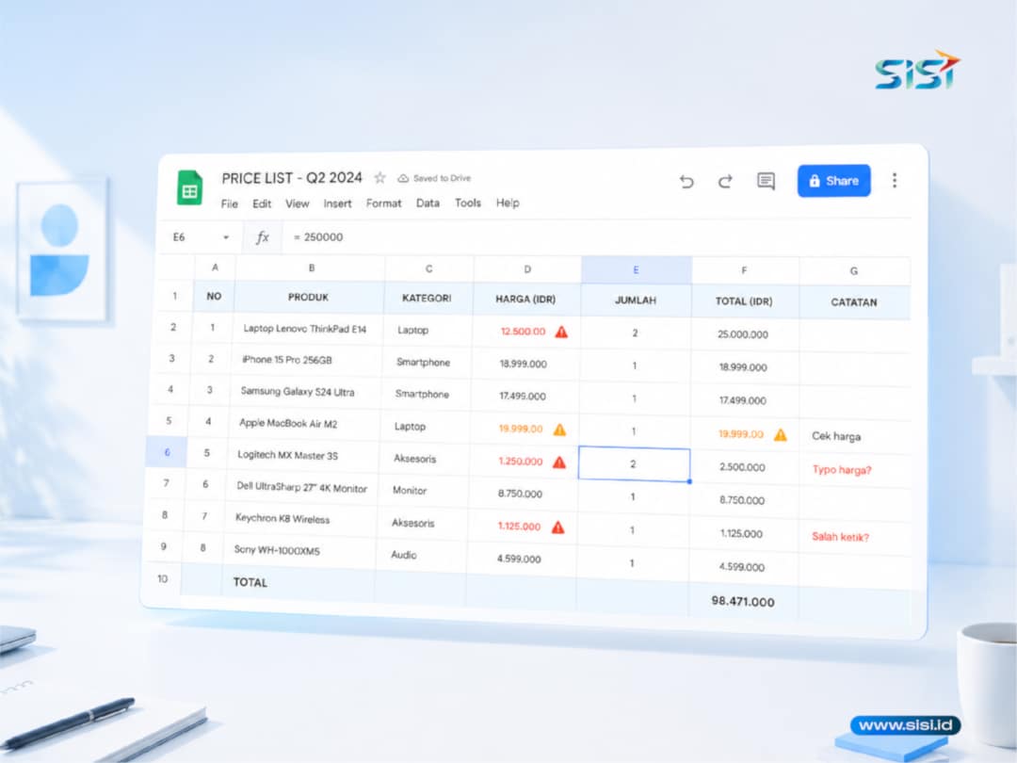Open the Format menu

click(x=383, y=203)
